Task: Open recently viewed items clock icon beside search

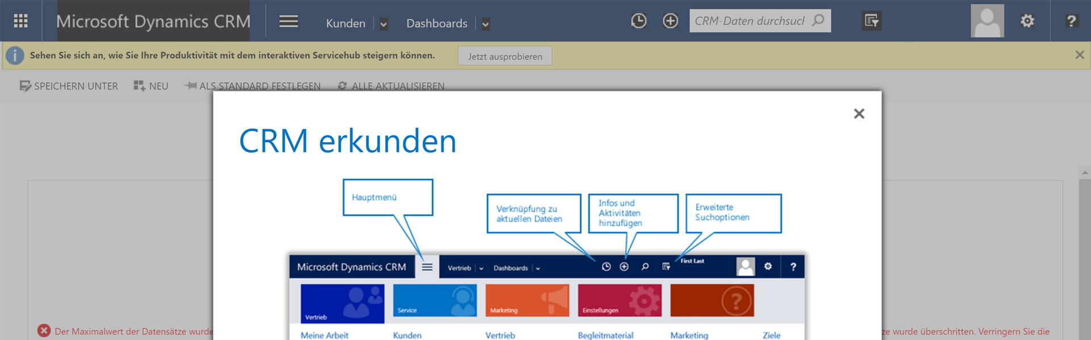Action: [x=639, y=21]
